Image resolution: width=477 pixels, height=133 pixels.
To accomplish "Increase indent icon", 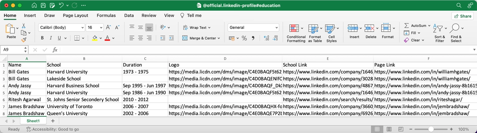I will point(171,38).
